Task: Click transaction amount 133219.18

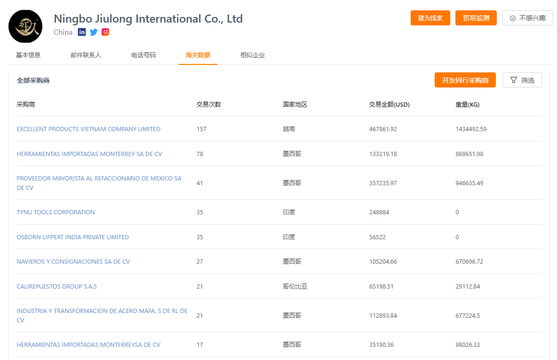Action: [383, 154]
